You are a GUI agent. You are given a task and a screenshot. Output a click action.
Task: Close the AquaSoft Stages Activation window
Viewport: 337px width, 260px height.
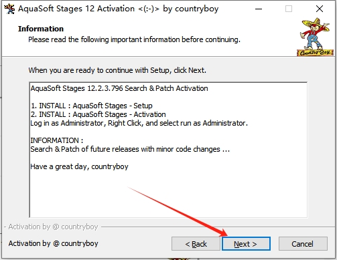click(320, 9)
